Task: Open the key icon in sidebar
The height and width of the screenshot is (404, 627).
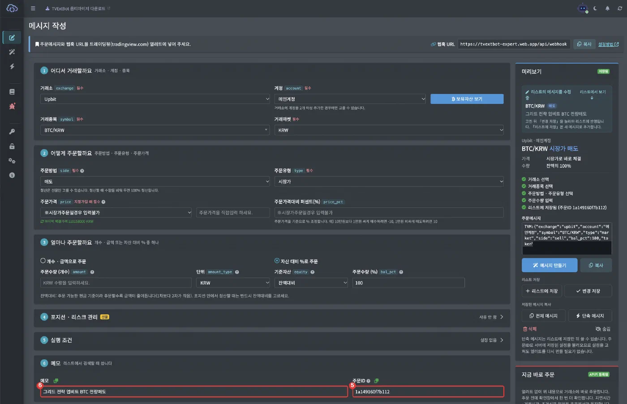Action: click(x=12, y=132)
